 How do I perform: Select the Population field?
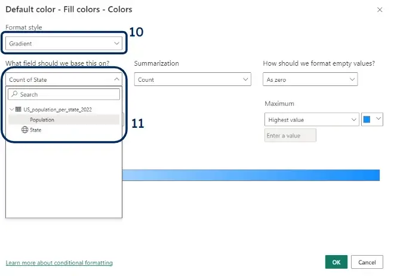[64, 119]
